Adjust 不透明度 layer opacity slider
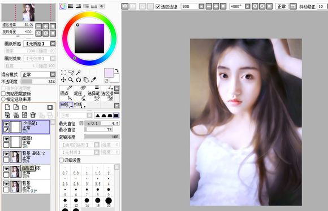 coord(38,81)
